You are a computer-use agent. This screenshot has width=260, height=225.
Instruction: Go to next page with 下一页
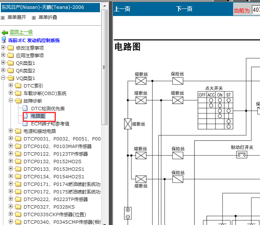coord(184,9)
